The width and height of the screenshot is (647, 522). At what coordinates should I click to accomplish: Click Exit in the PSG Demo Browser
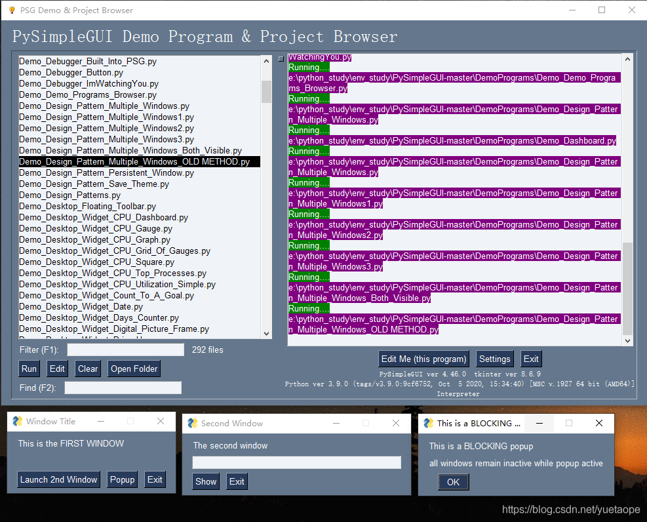click(530, 359)
